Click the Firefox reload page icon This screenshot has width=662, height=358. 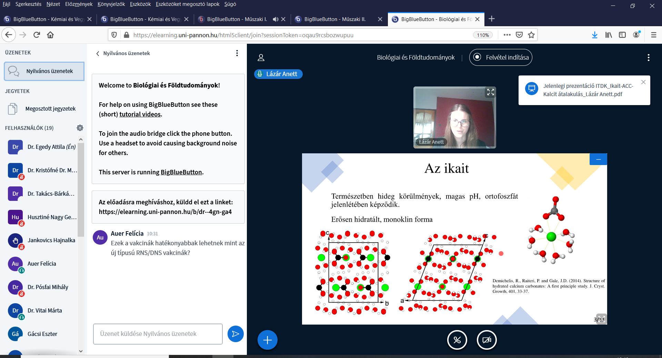37,35
